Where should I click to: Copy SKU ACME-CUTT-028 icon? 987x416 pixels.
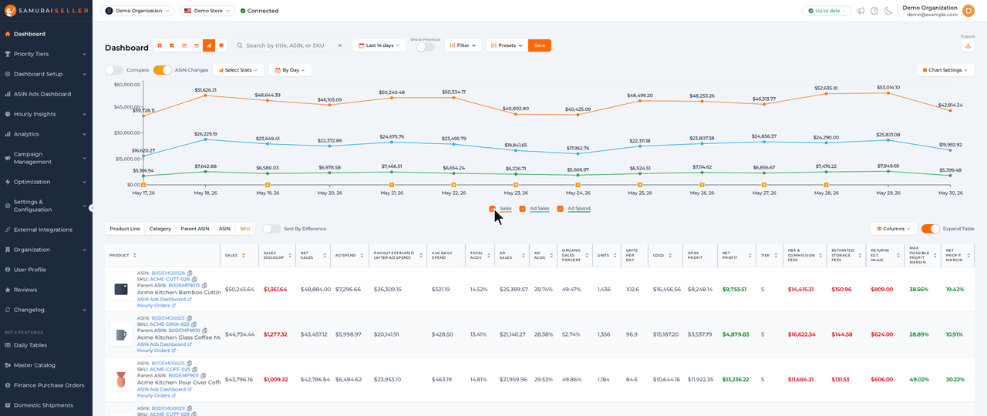click(x=194, y=280)
